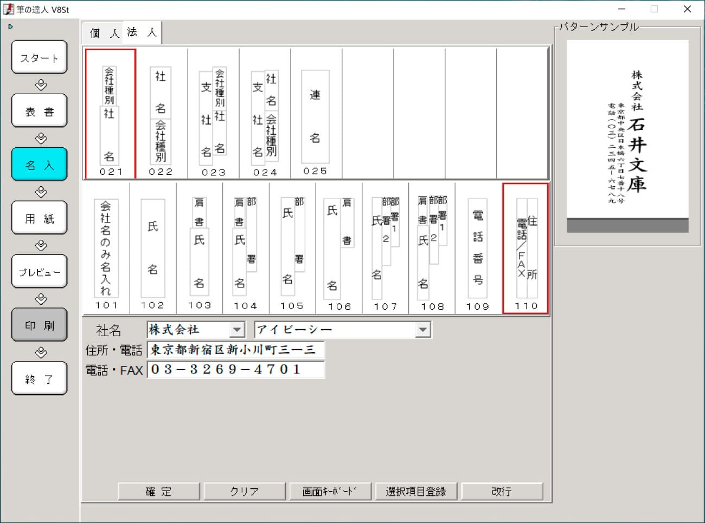Click the 筆の達人 app icon in title bar
This screenshot has height=523, width=705.
(8, 9)
